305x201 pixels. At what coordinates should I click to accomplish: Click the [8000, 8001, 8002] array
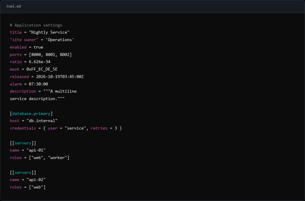tap(50, 54)
